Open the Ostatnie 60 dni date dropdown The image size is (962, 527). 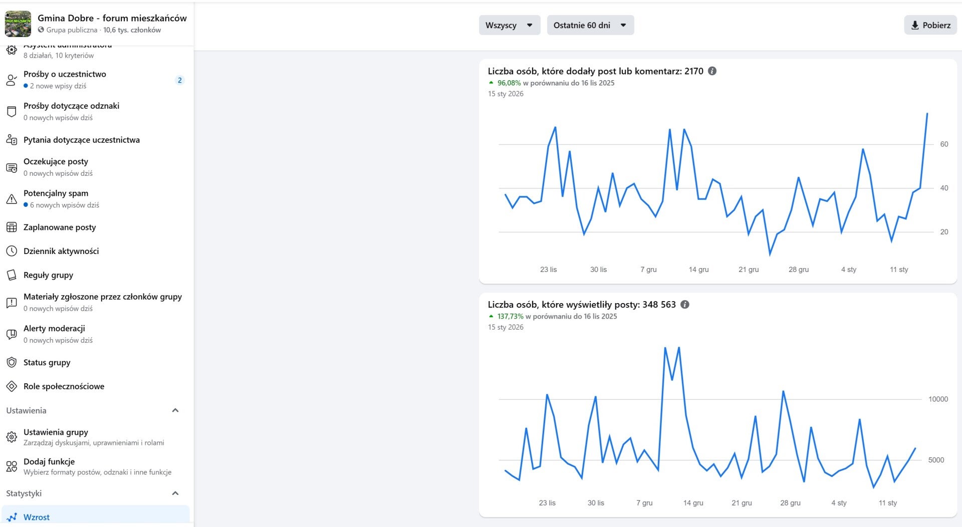coord(590,25)
